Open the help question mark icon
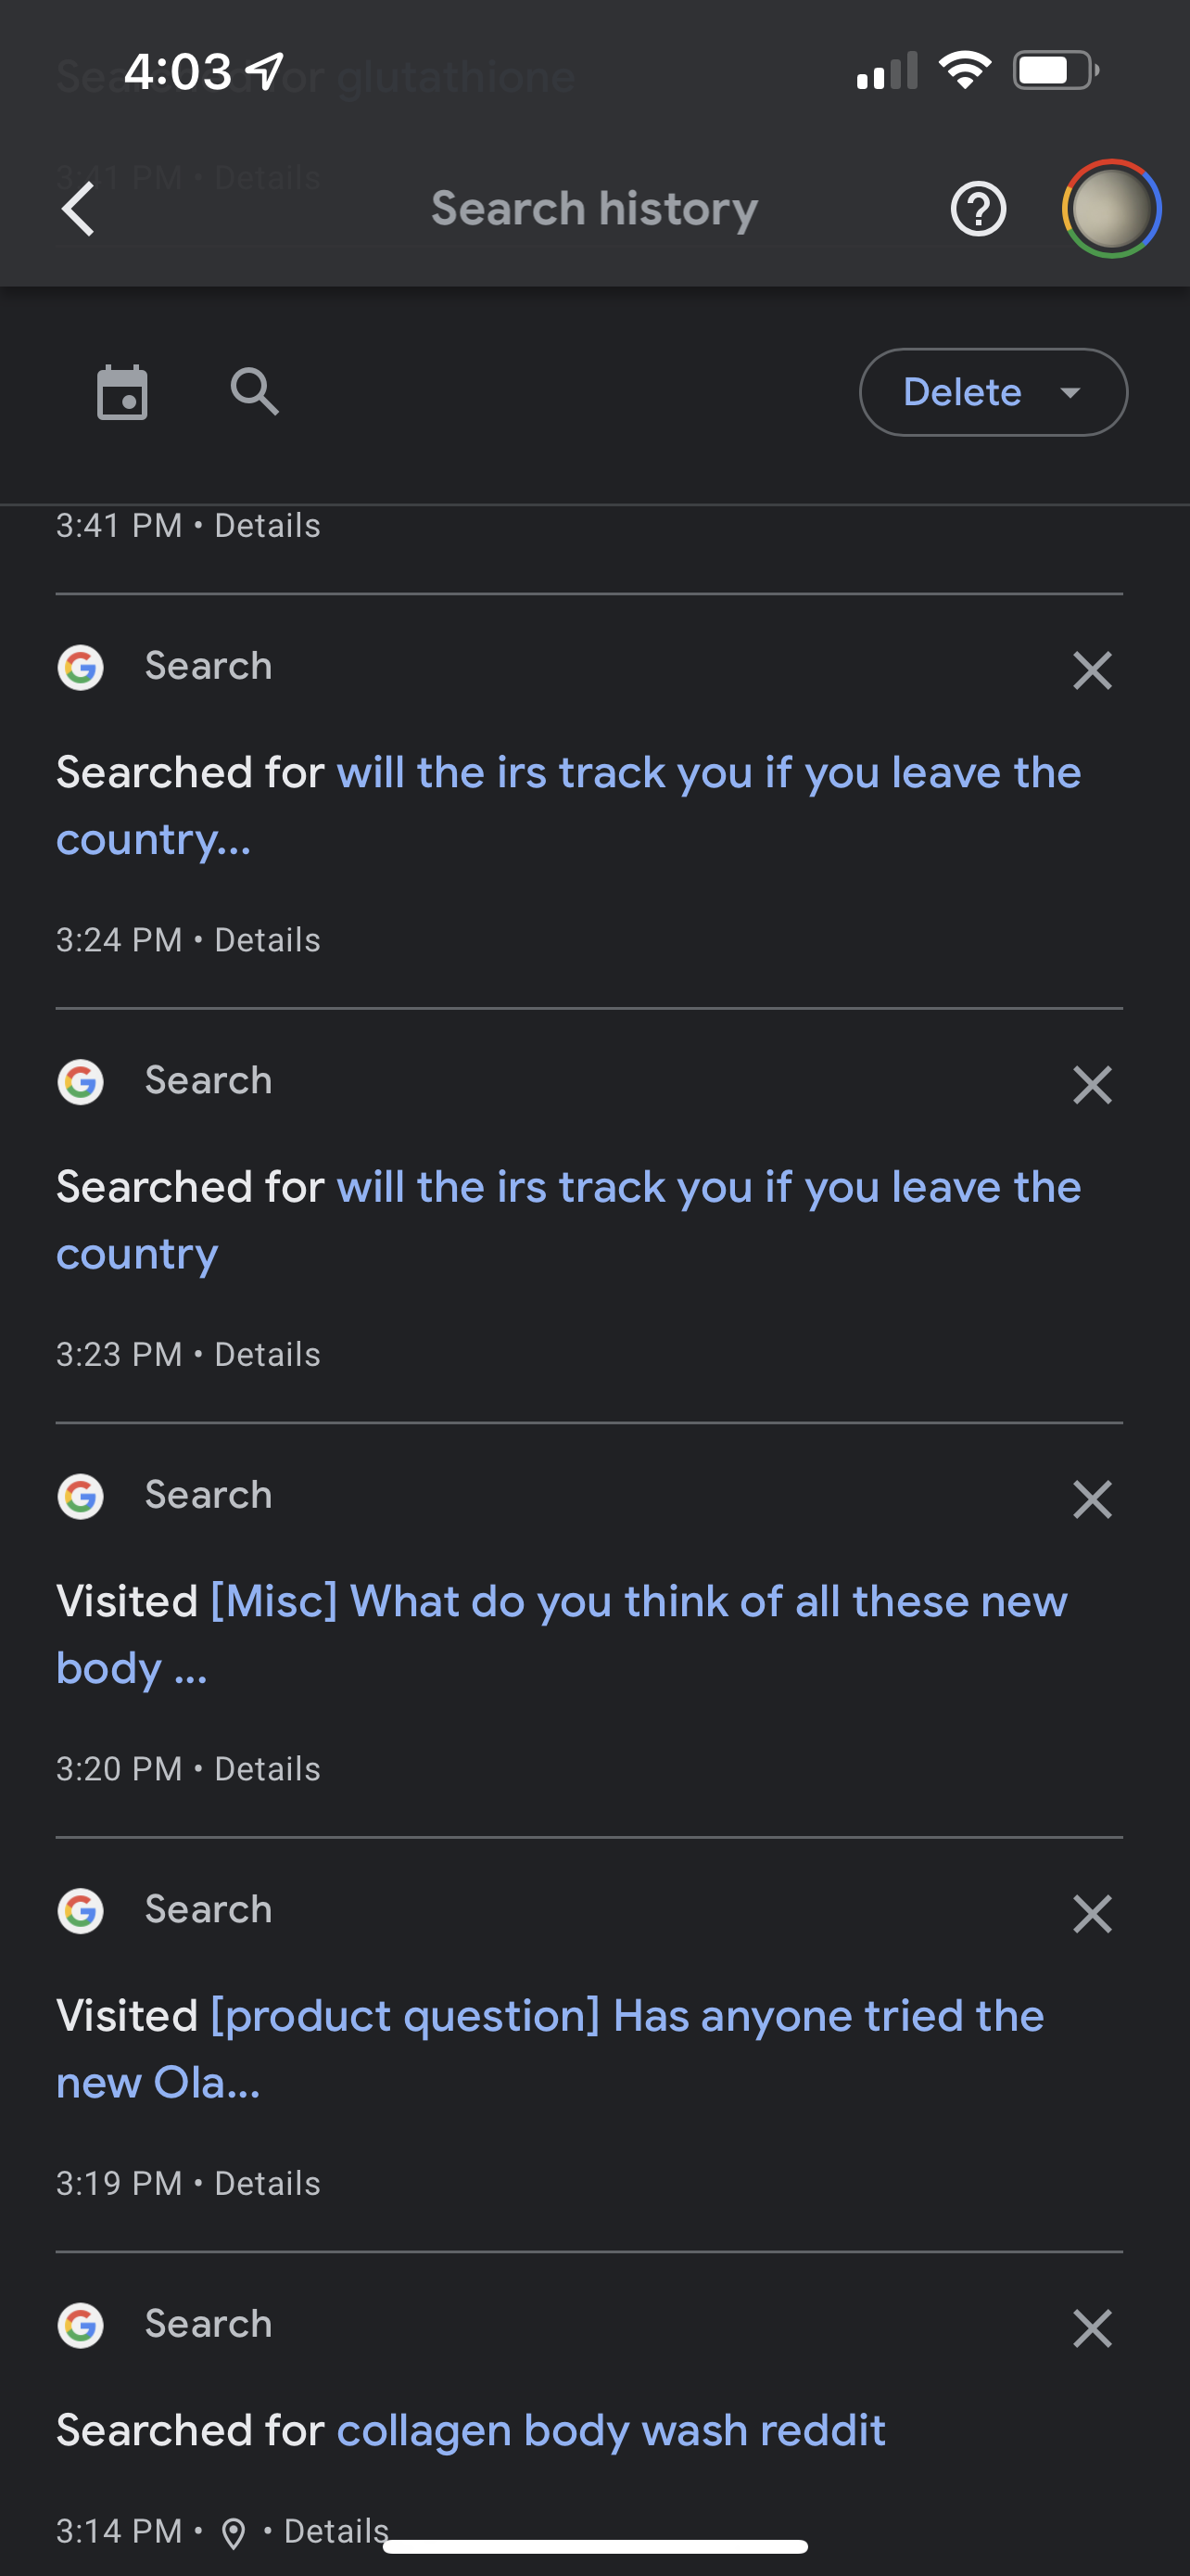The width and height of the screenshot is (1190, 2576). click(x=977, y=209)
